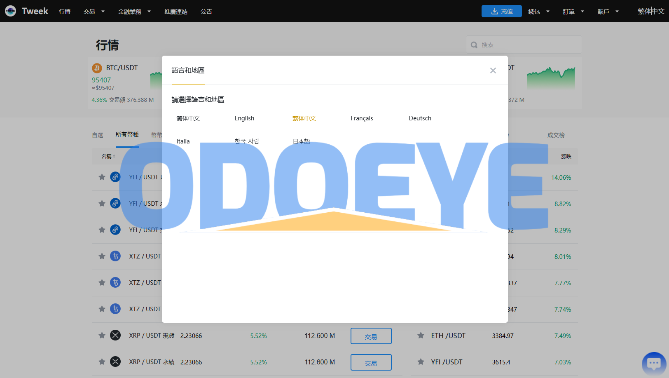669x378 pixels.
Task: Expand the 交易 dropdown menu
Action: tap(94, 12)
